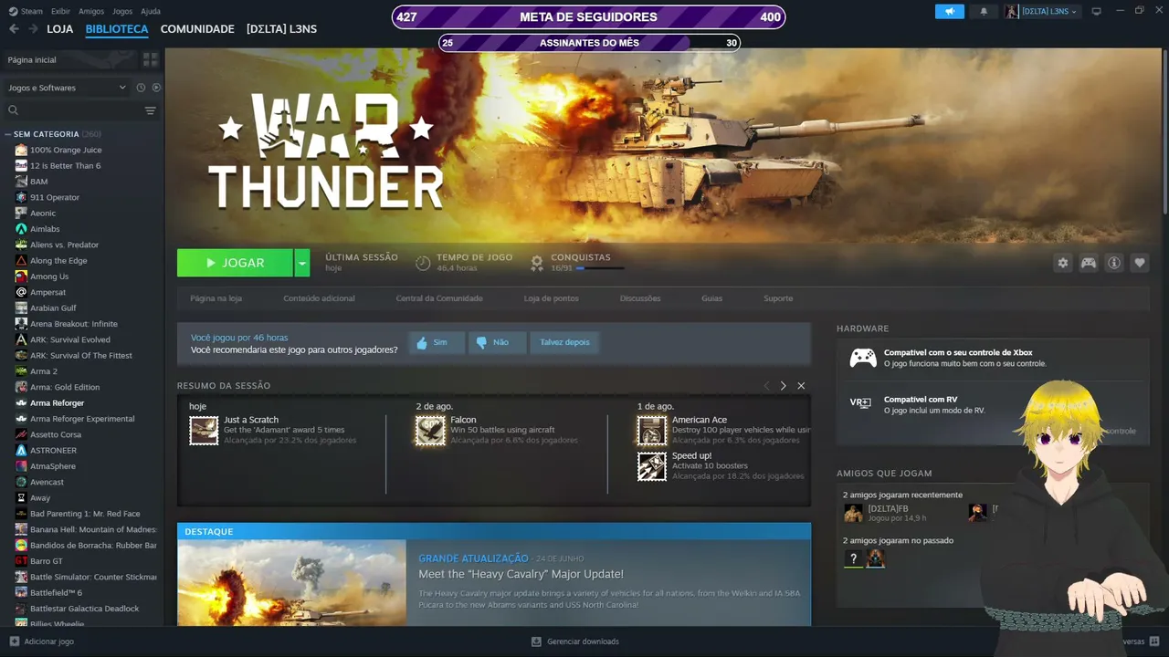
Task: Click the thumbs-up Sim button
Action: pyautogui.click(x=436, y=342)
